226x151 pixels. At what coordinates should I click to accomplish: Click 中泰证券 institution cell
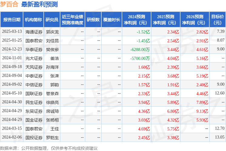pyautogui.click(x=34, y=76)
